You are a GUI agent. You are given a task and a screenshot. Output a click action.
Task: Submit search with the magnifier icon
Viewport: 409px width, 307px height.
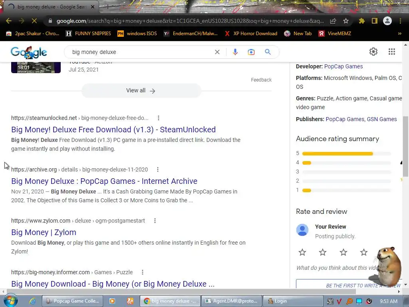[x=268, y=52]
